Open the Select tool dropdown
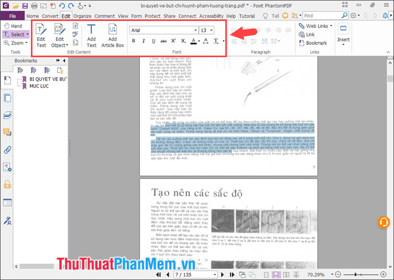 coord(27,34)
